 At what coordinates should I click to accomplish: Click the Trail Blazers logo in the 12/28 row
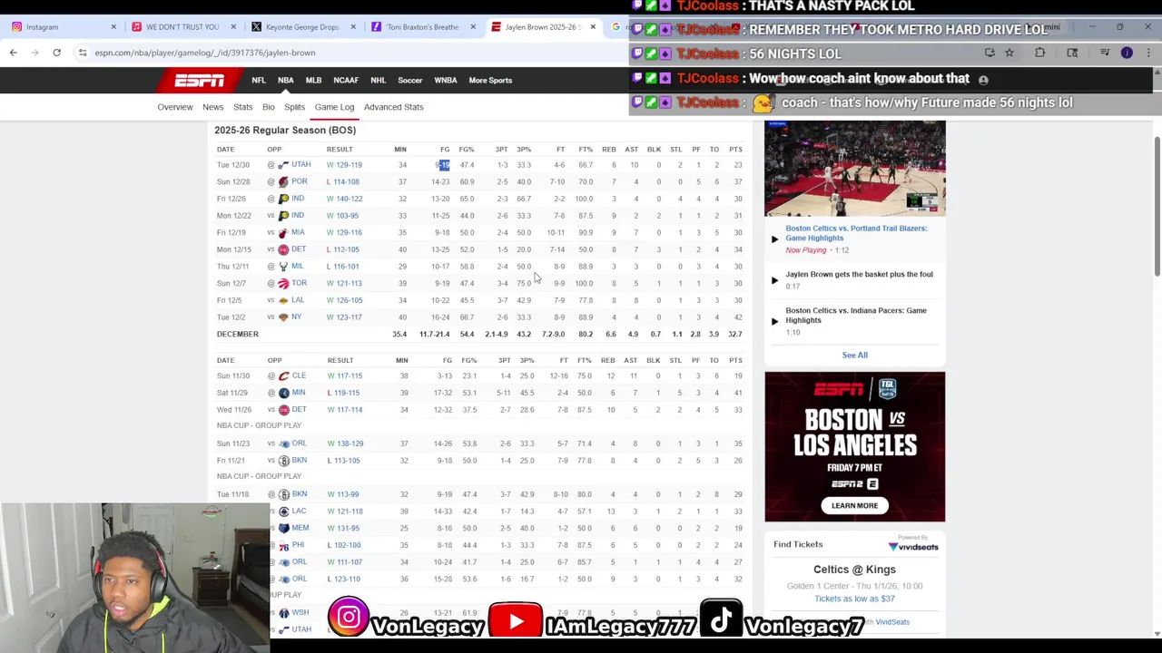(283, 182)
